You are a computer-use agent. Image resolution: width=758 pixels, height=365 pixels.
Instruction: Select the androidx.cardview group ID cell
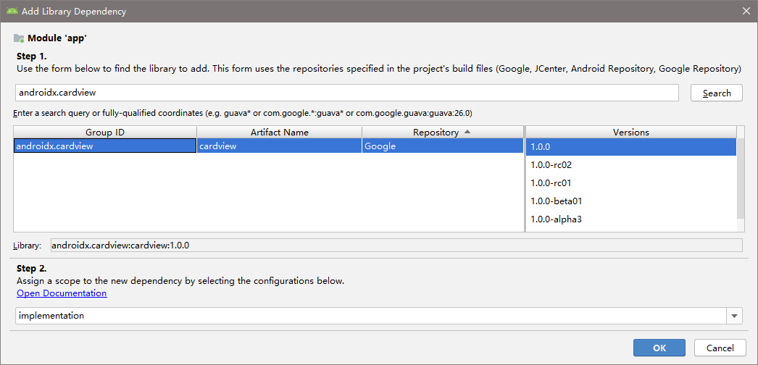[105, 146]
